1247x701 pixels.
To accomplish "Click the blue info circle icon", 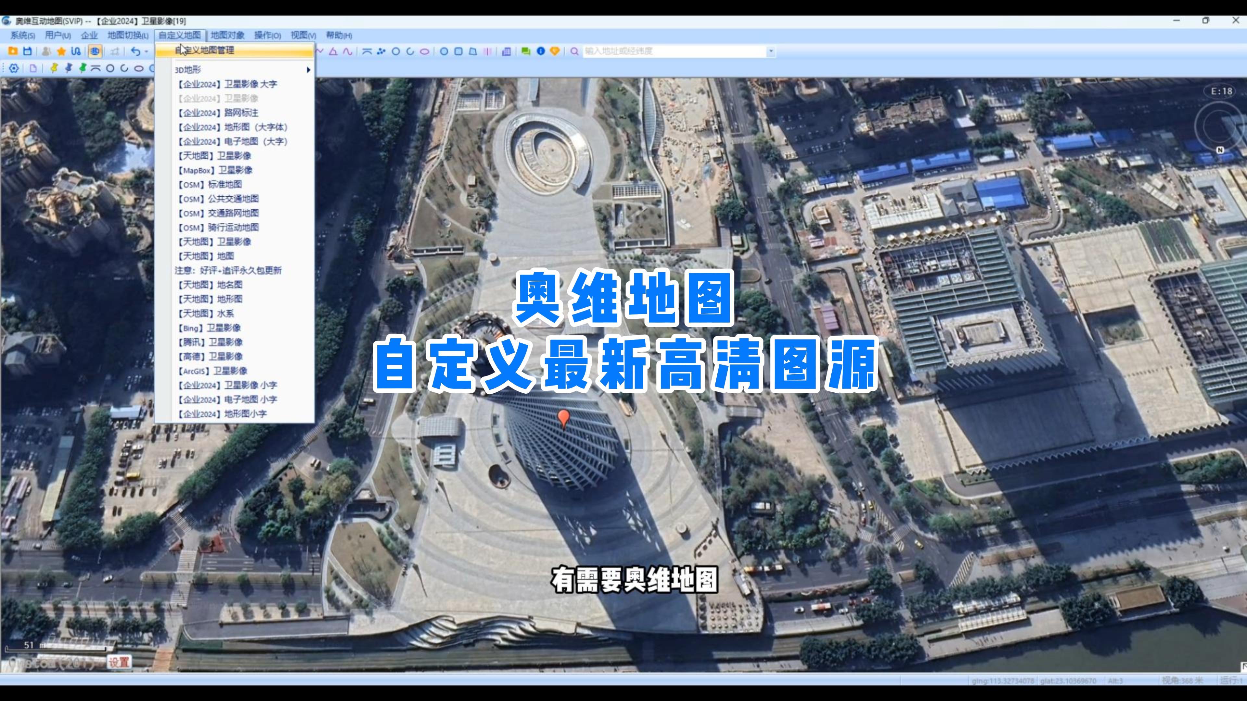I will [x=541, y=51].
